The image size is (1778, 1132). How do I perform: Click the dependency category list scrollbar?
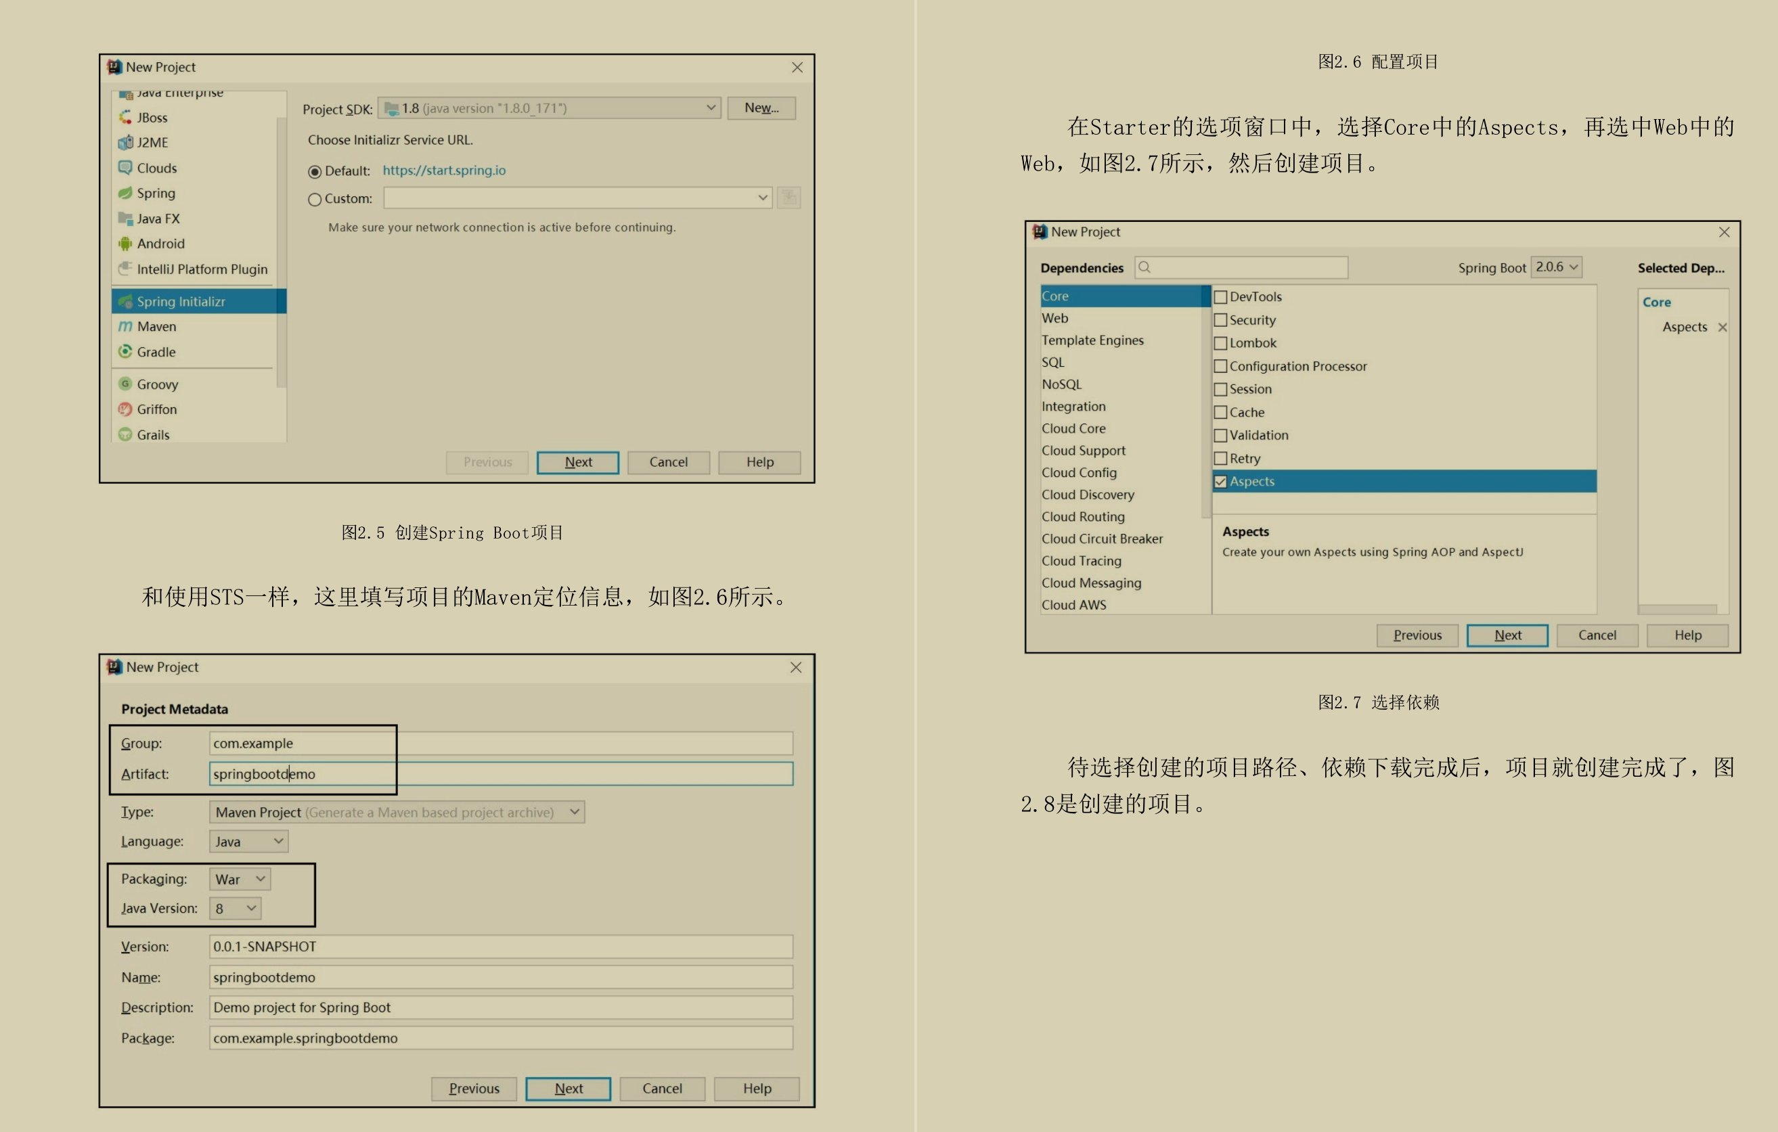pos(1207,402)
